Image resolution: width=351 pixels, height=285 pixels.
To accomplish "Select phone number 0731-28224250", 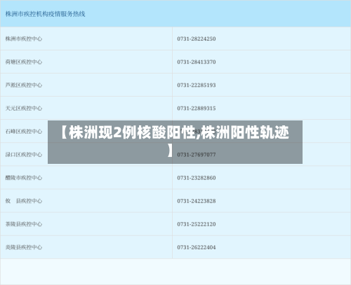I will coord(197,39).
